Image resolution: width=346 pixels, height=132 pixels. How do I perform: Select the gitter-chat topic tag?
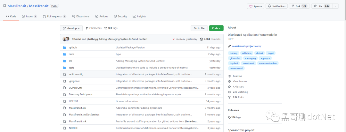235,58
